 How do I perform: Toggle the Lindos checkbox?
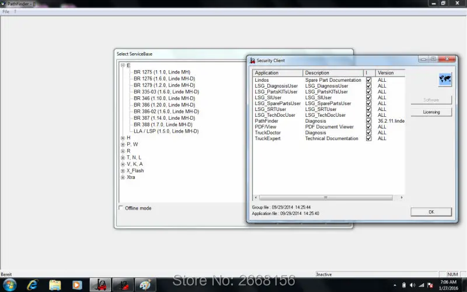click(x=369, y=80)
